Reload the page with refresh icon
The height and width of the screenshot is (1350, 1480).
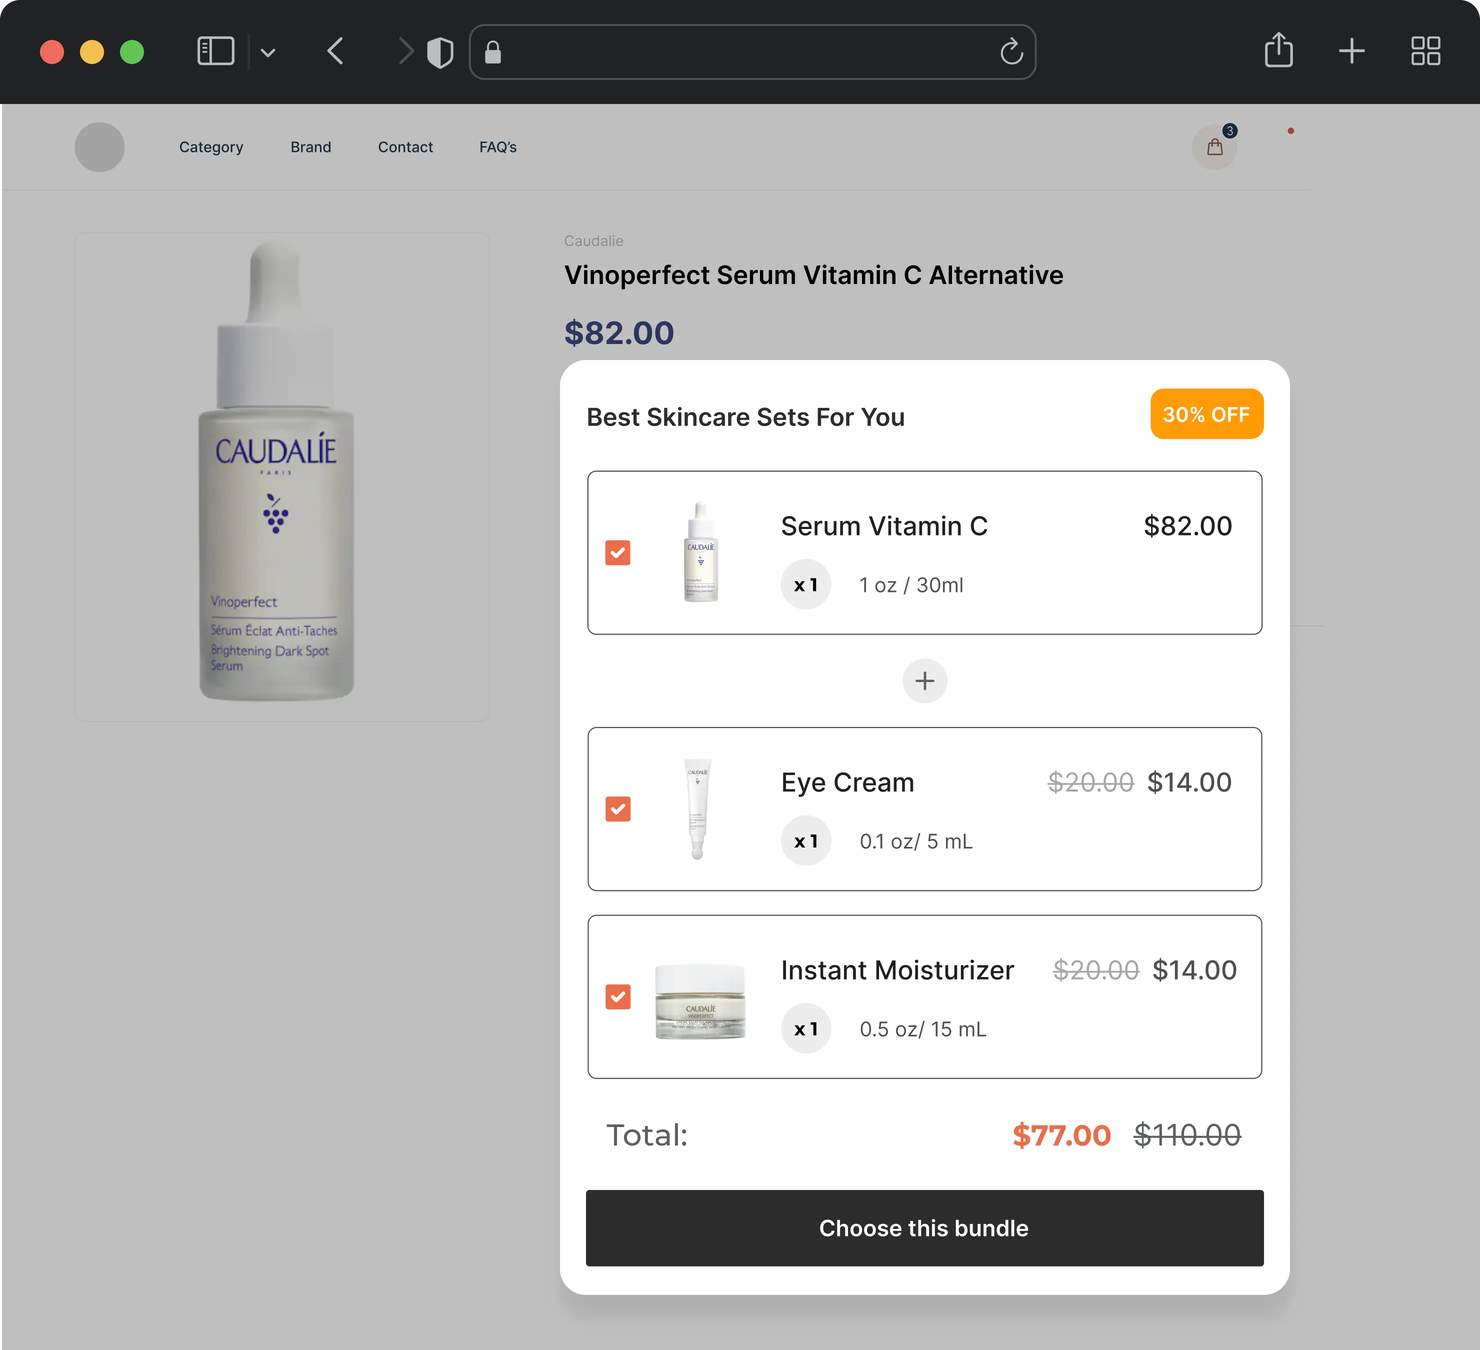1011,51
